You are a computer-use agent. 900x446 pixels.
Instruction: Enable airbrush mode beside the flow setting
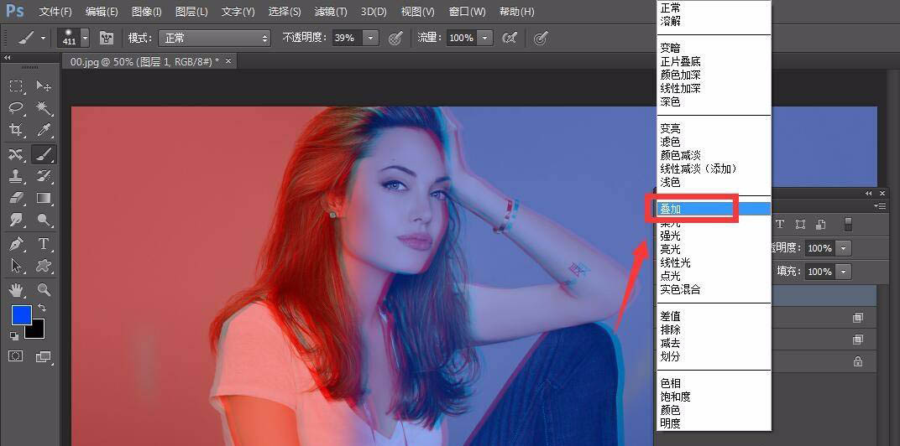[509, 38]
